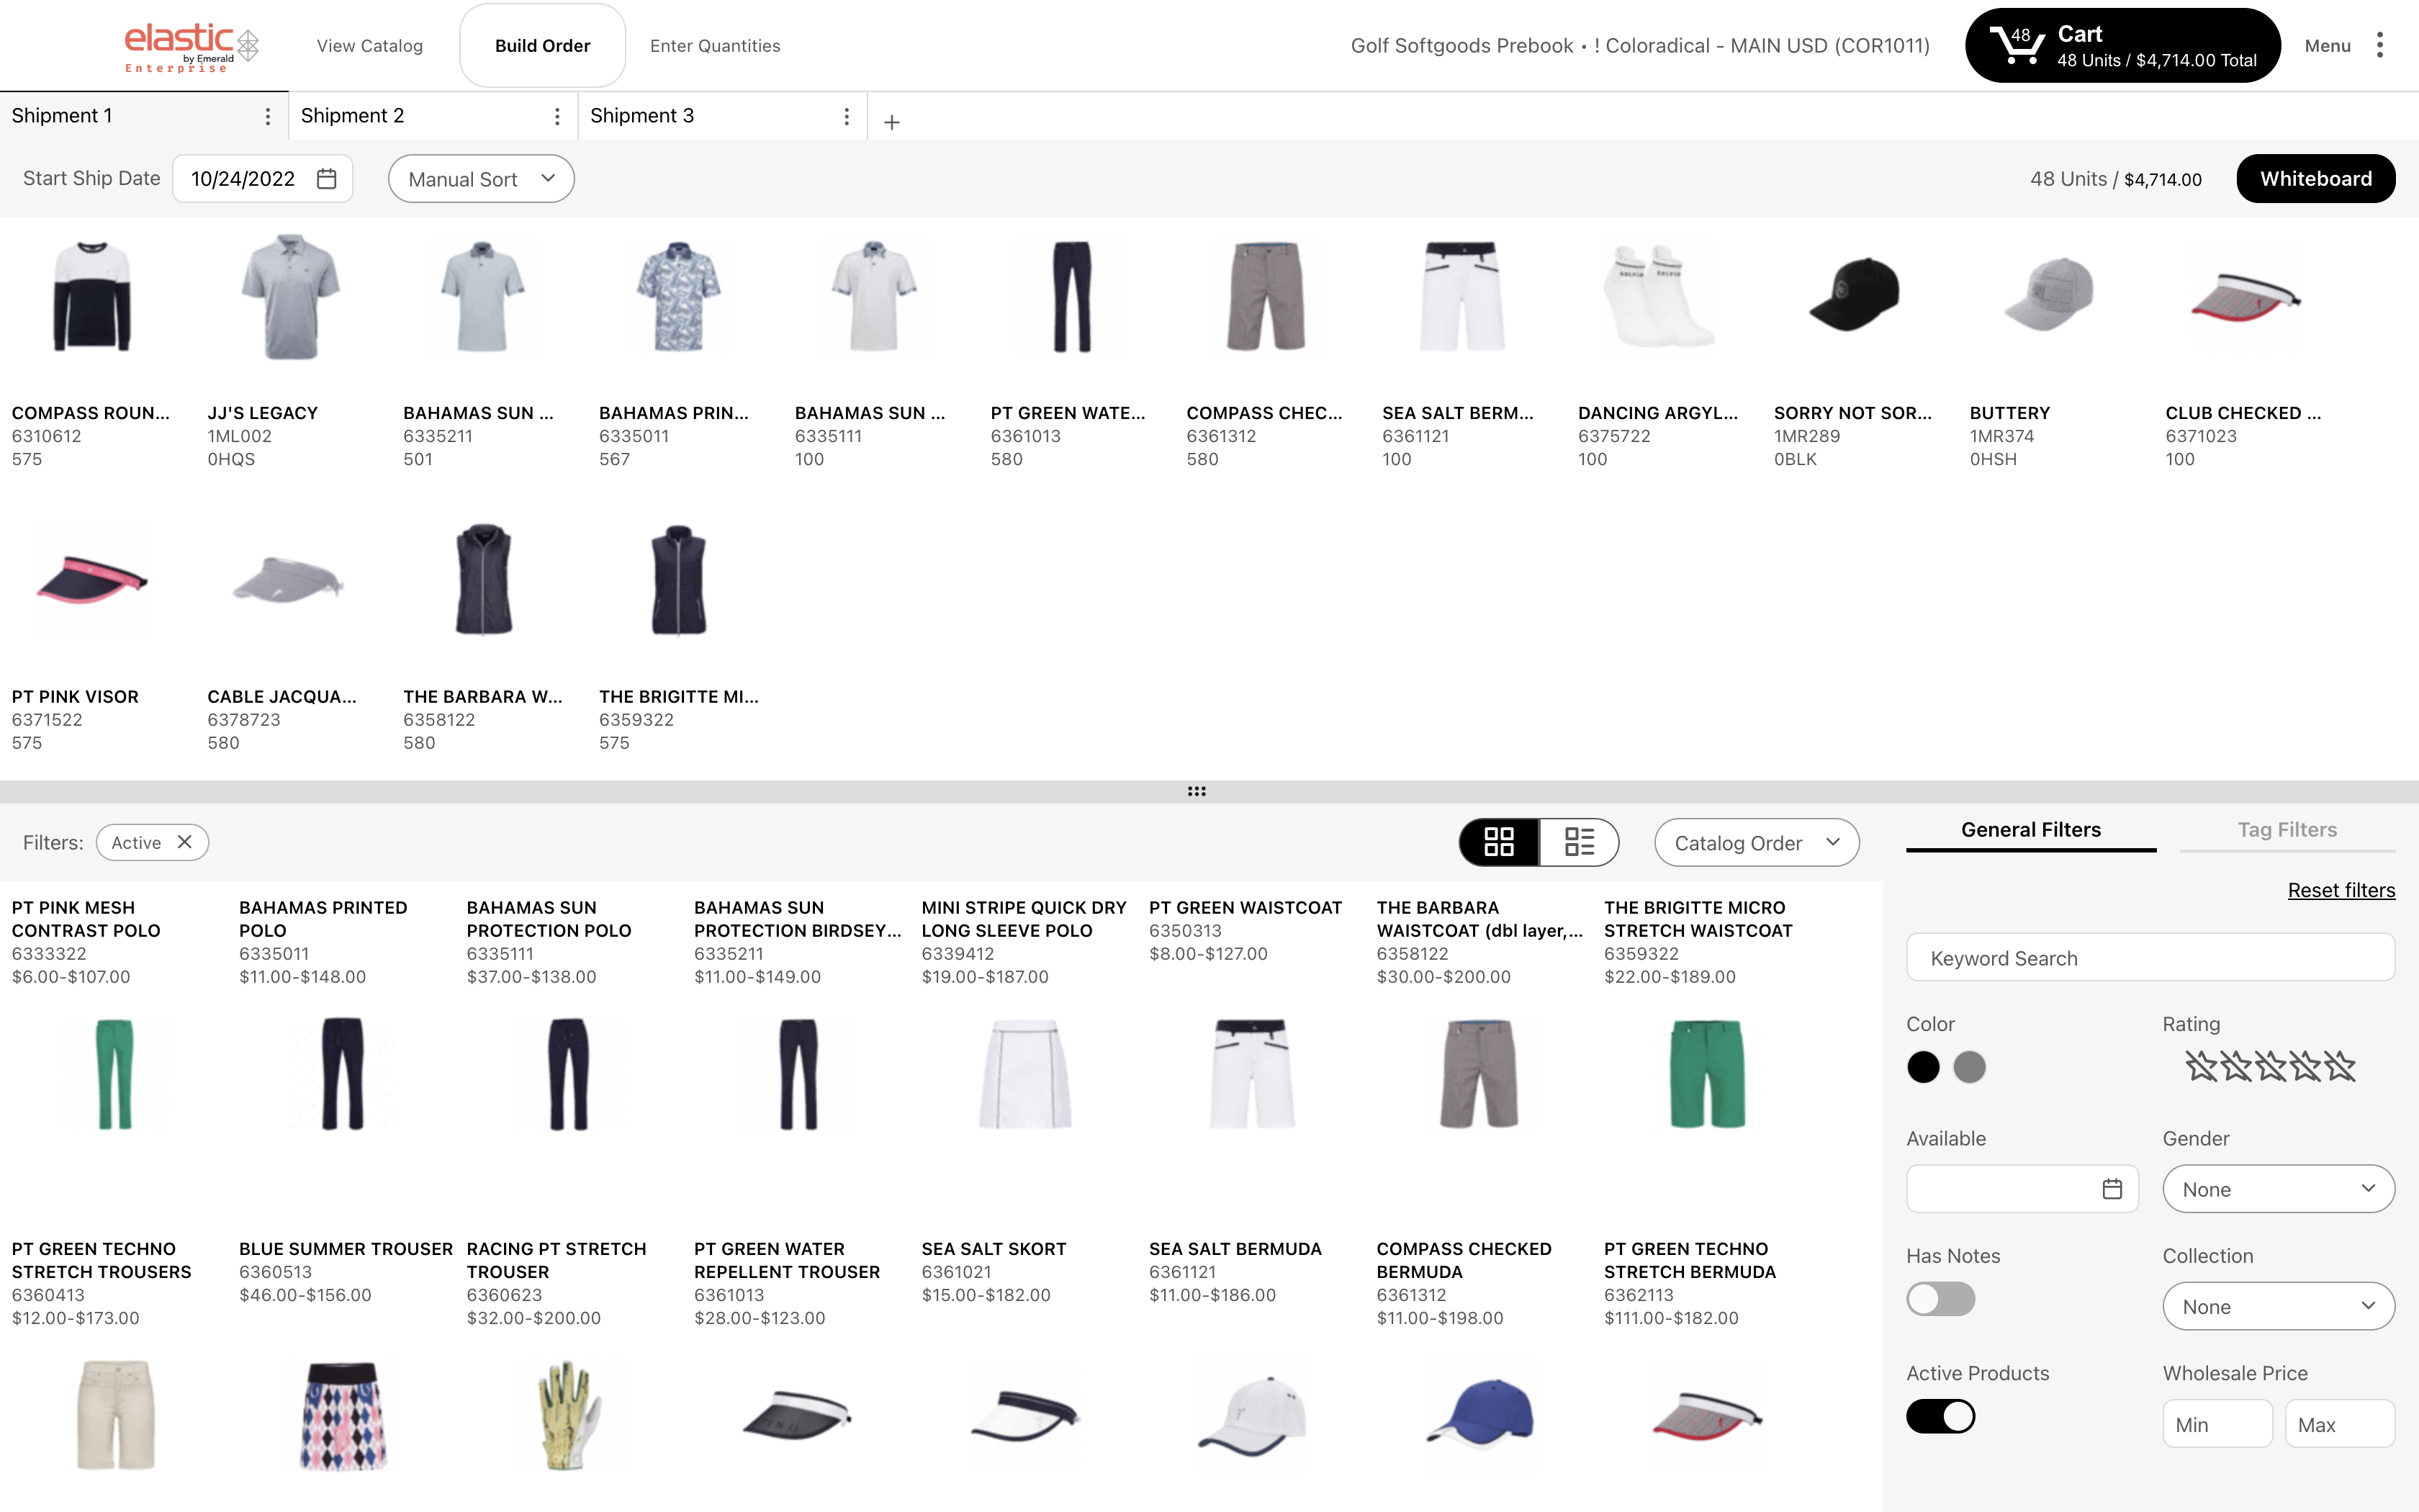The width and height of the screenshot is (2419, 1512).
Task: Click the Whiteboard button
Action: 2315,178
